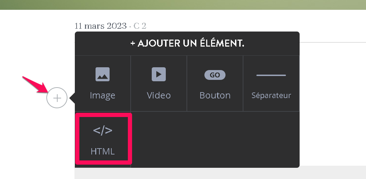Click the C 2 text beside date
366x179 pixels.
(140, 26)
